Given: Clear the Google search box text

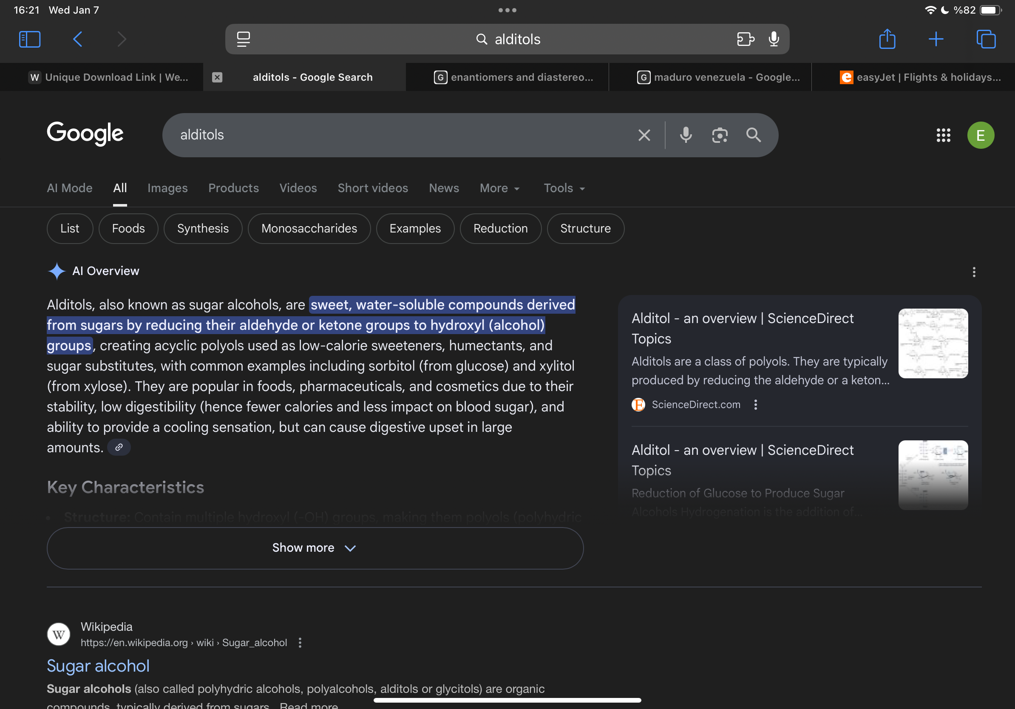Looking at the screenshot, I should 644,135.
